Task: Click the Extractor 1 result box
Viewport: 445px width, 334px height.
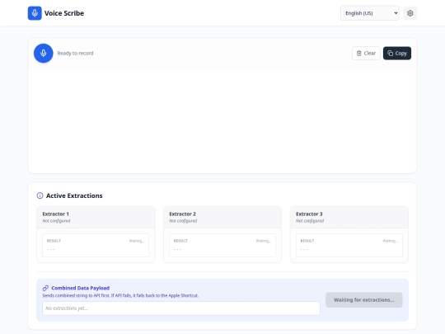Action: tap(96, 246)
